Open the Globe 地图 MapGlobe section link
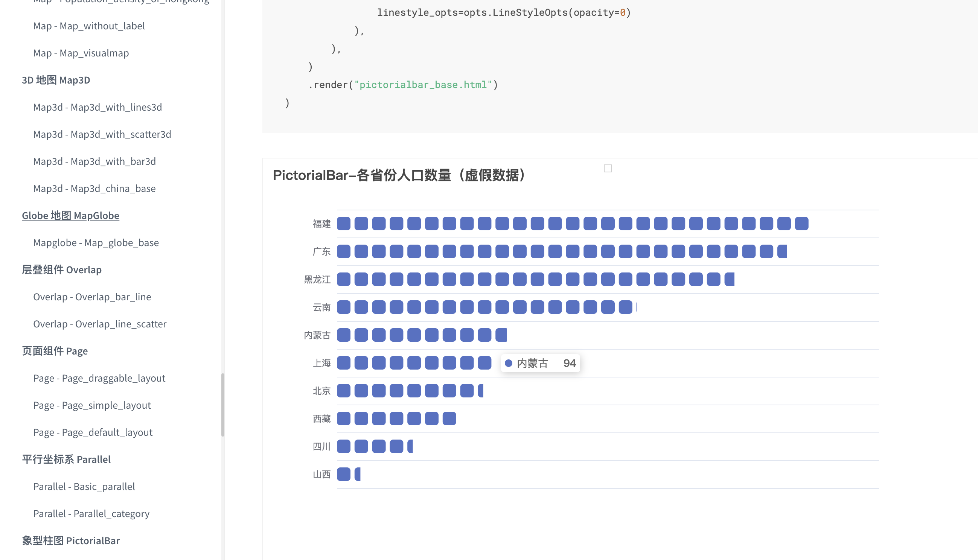The width and height of the screenshot is (978, 560). click(x=70, y=215)
